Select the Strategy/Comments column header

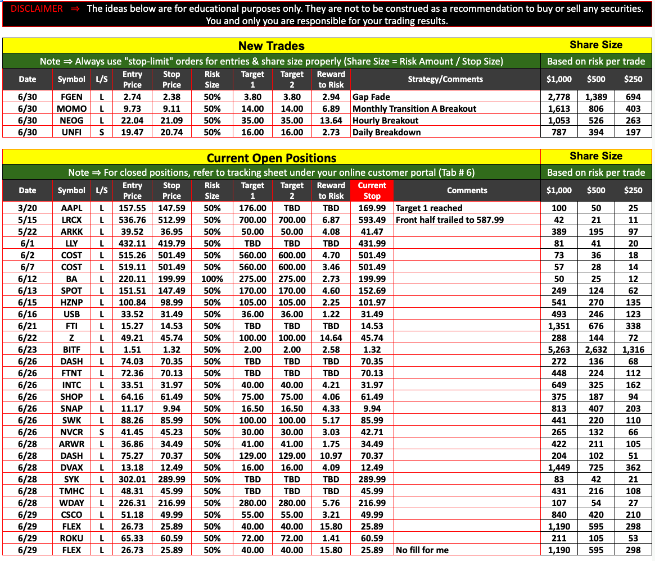click(x=445, y=79)
